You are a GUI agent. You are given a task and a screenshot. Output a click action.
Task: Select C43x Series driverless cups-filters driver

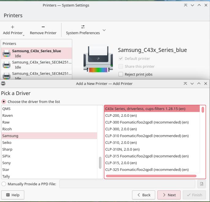click(152, 109)
